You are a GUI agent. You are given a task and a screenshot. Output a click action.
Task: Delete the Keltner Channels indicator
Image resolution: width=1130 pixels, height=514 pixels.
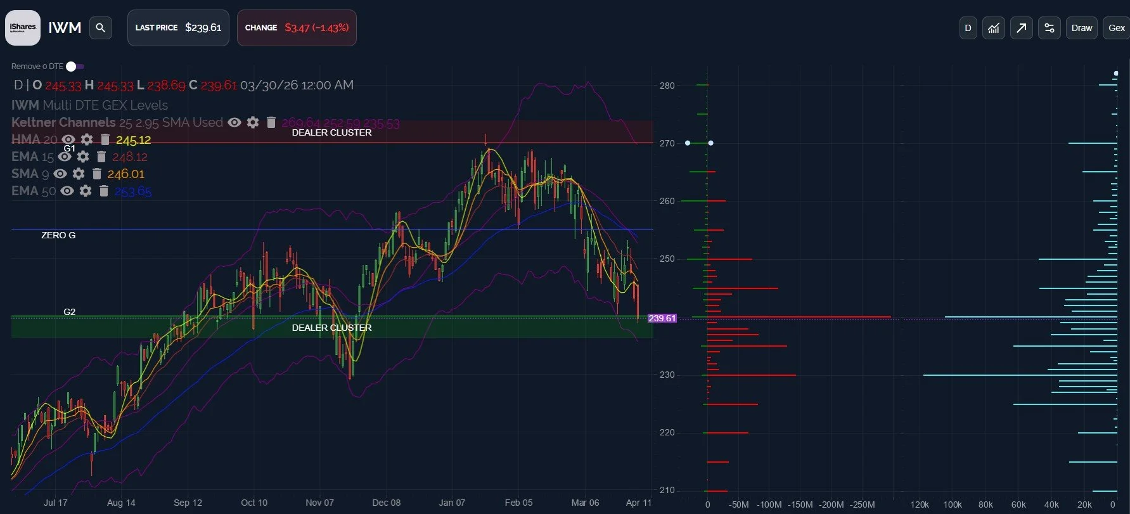pos(271,122)
